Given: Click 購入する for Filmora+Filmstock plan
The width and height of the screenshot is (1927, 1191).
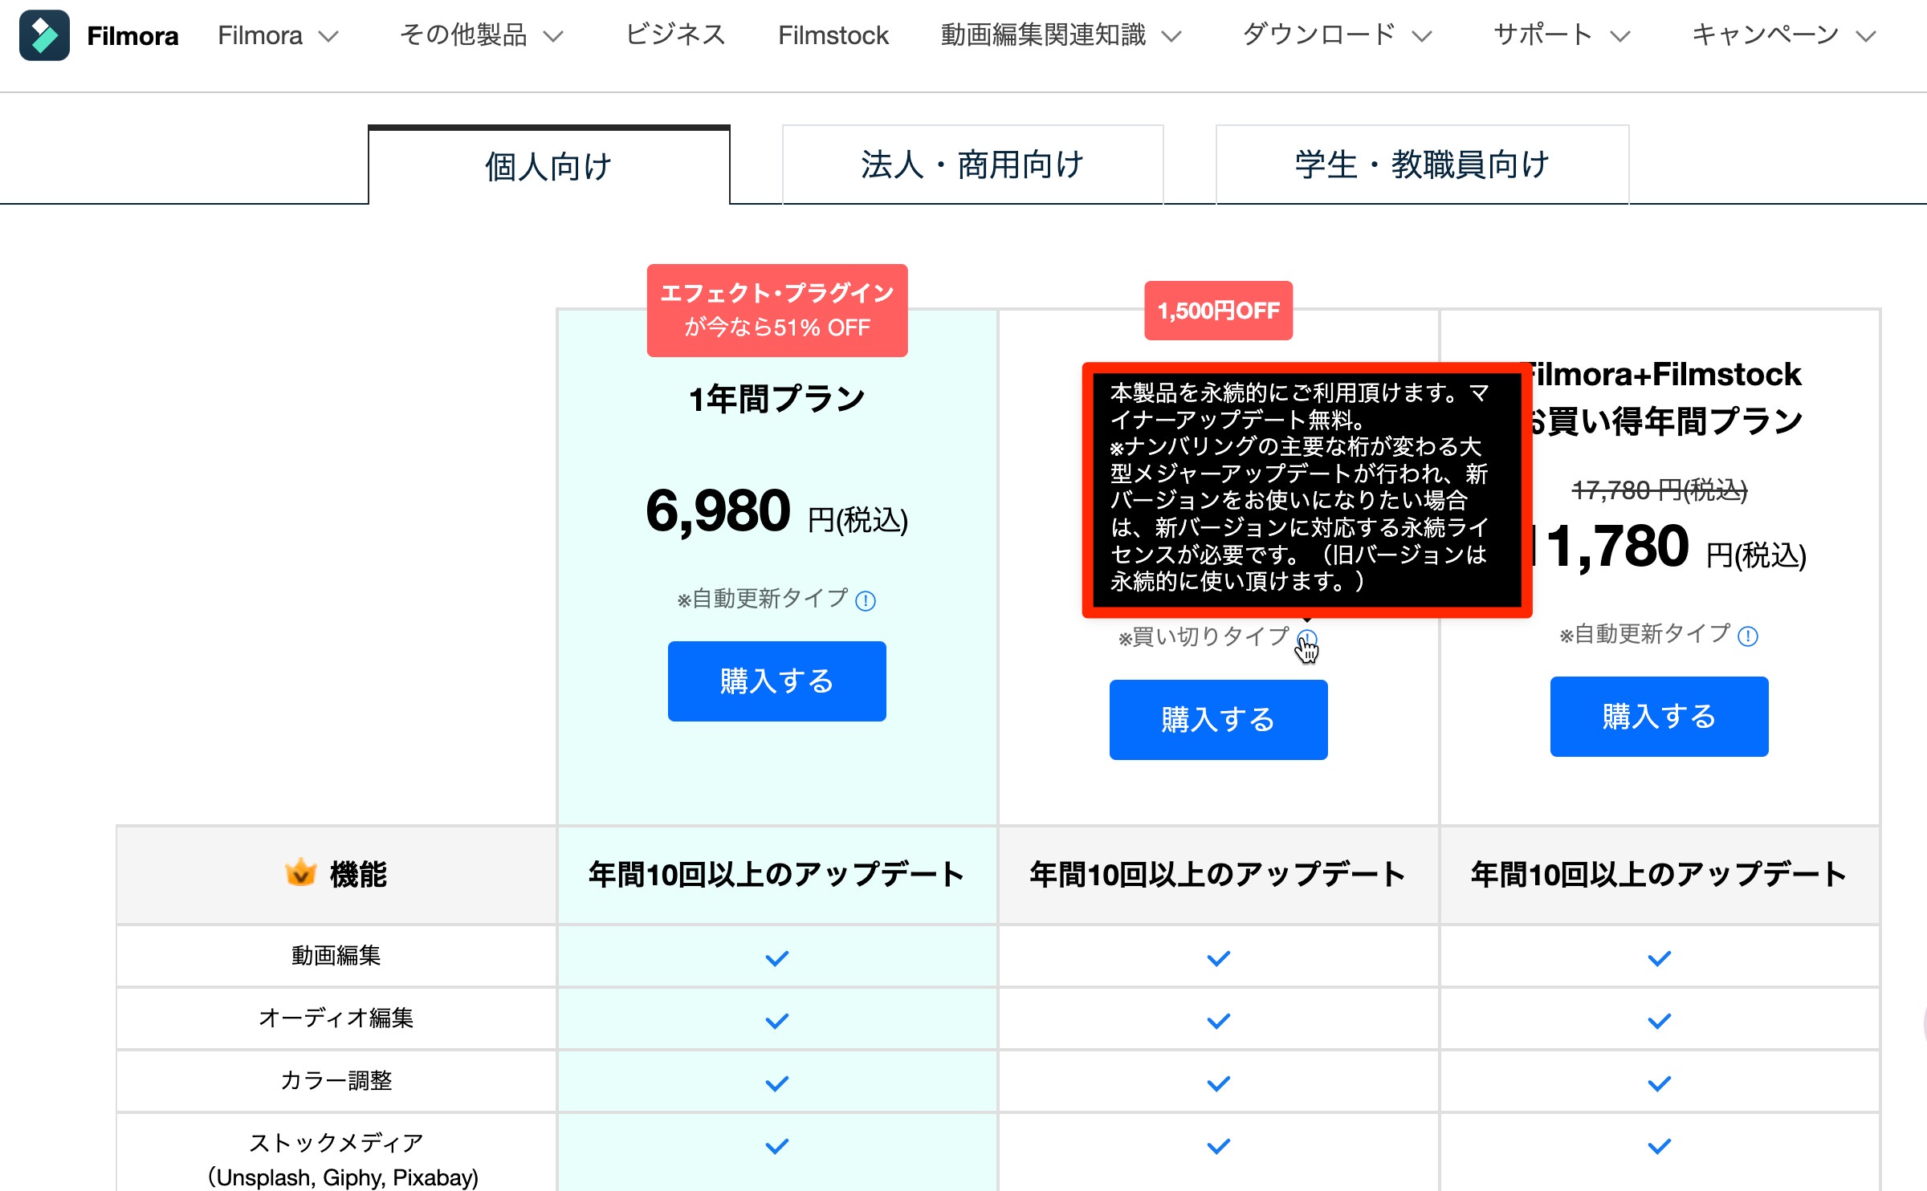Looking at the screenshot, I should tap(1659, 717).
